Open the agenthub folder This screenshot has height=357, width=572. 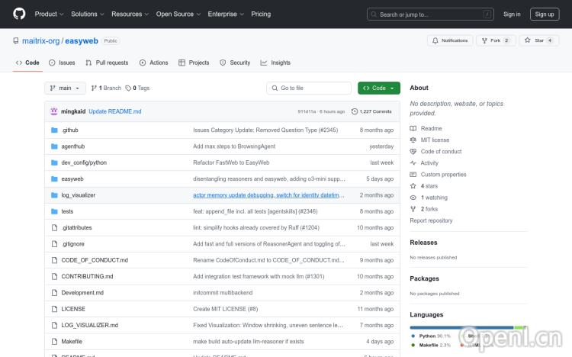click(x=73, y=146)
